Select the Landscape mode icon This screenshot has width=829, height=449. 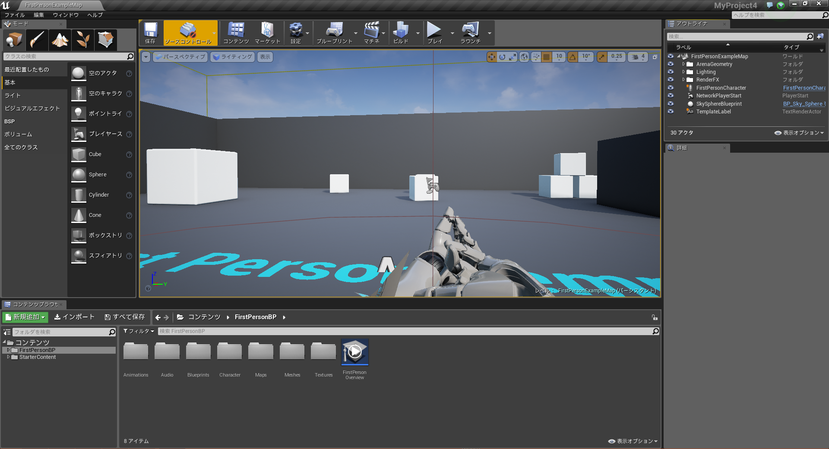[x=60, y=40]
